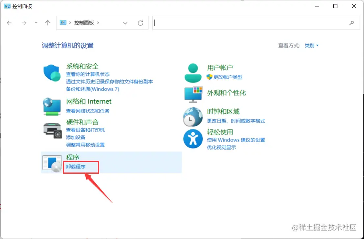
Task: Open 网络和 Internet category heading
Action: tap(89, 102)
